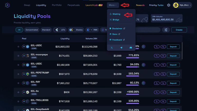Viewport: 197px width, 111px height.
Task: Click RAY reward icon on SOL-USDC 0.04% row
Action: click(143, 47)
